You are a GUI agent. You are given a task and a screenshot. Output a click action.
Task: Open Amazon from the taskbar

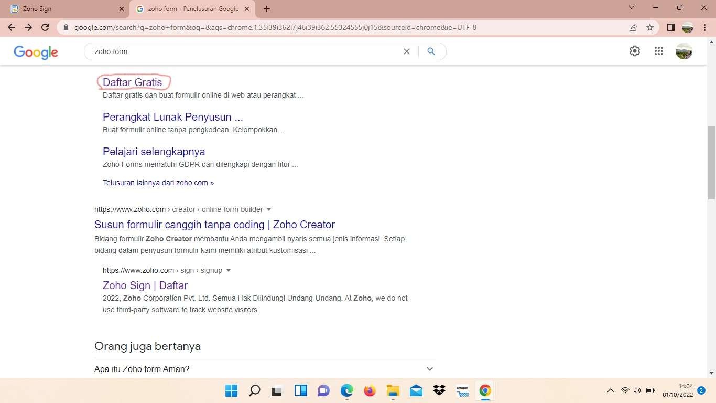tap(462, 390)
